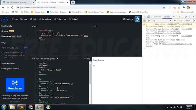Open JSFiddle Settings
Viewport: 196px width, 110px height.
coord(128,19)
